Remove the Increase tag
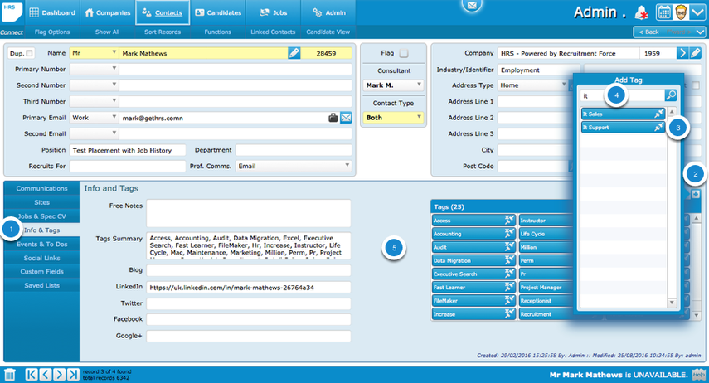This screenshot has height=383, width=709. [x=509, y=314]
